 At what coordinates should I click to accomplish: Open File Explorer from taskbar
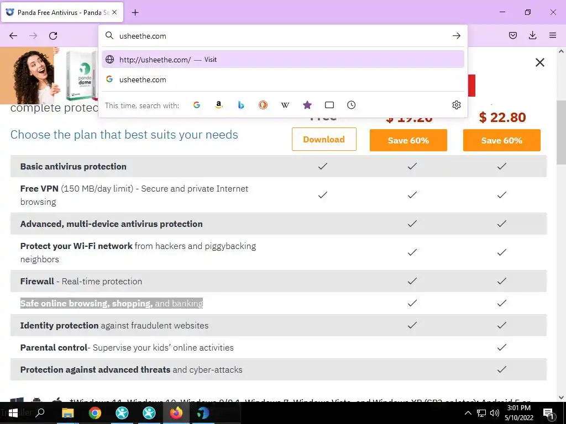point(67,413)
